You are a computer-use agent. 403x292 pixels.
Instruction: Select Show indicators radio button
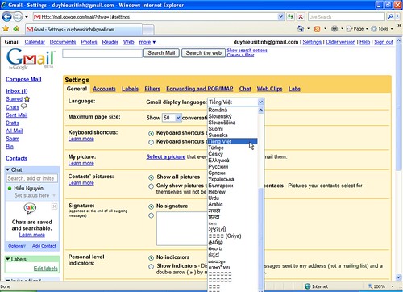tap(151, 266)
